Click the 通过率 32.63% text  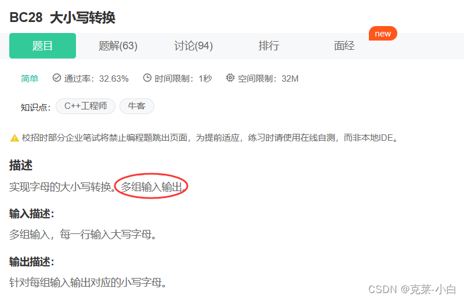tap(96, 79)
